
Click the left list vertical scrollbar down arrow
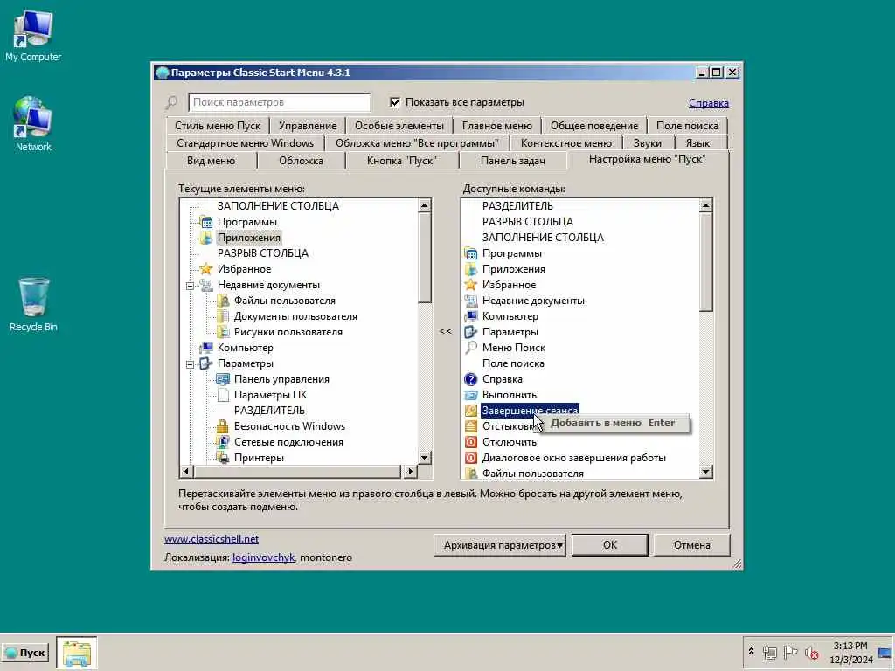424,458
